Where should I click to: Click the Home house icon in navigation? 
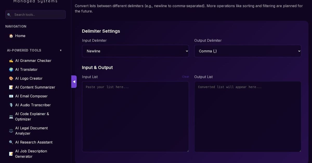point(11,36)
